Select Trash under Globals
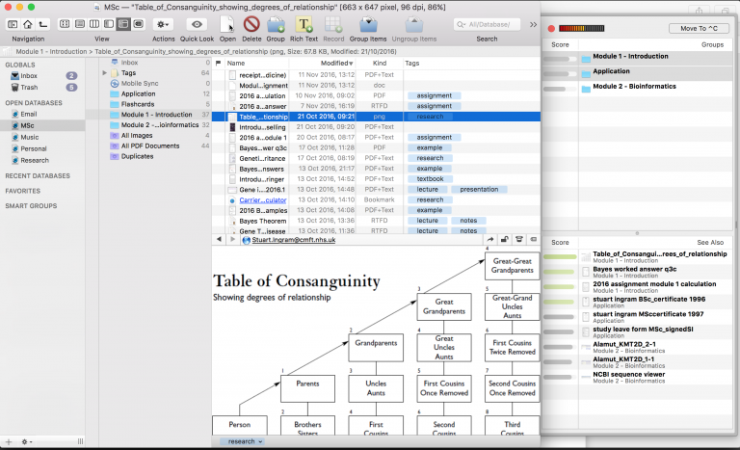The image size is (740, 450). pos(29,88)
